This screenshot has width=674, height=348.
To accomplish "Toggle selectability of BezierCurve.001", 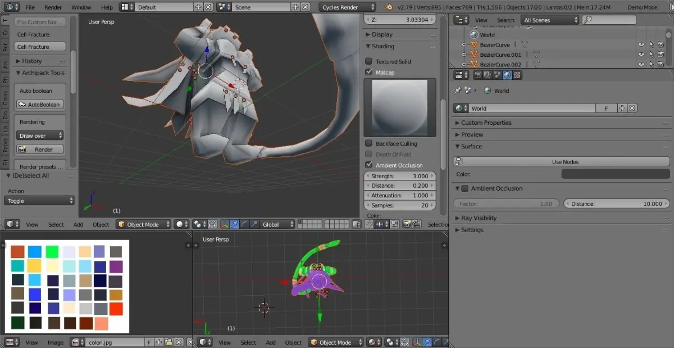I will [652, 55].
